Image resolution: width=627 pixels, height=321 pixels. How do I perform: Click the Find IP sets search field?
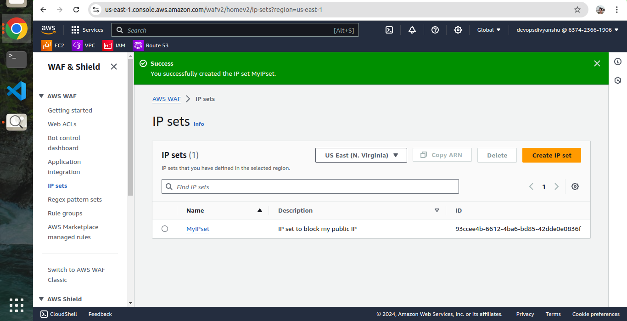coord(310,186)
